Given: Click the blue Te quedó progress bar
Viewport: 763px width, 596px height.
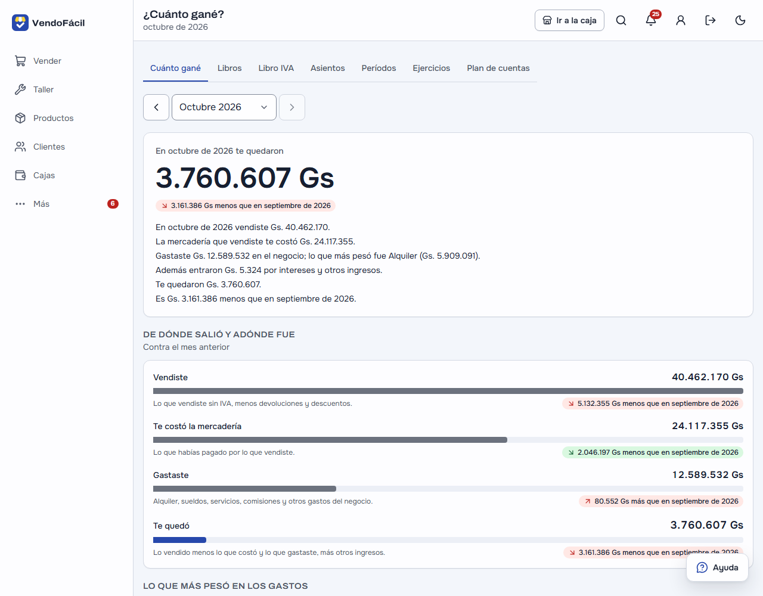Looking at the screenshot, I should coord(179,540).
